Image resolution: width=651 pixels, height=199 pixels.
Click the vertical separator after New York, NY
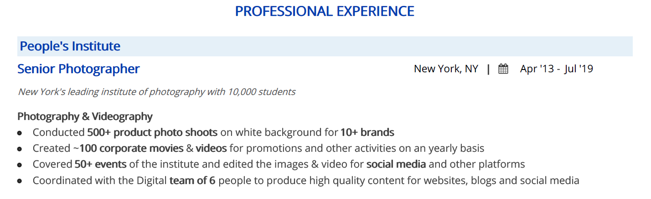(488, 69)
